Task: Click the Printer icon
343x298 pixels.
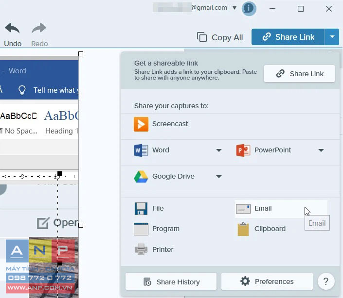Action: (141, 249)
